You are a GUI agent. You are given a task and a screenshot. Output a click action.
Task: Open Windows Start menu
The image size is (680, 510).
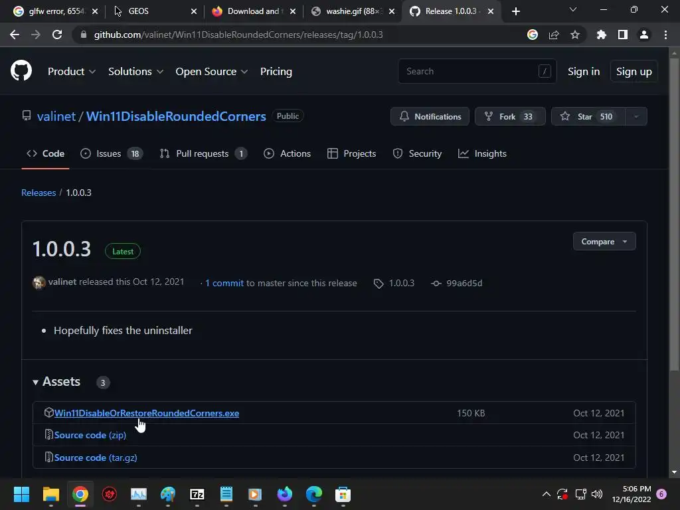point(21,494)
